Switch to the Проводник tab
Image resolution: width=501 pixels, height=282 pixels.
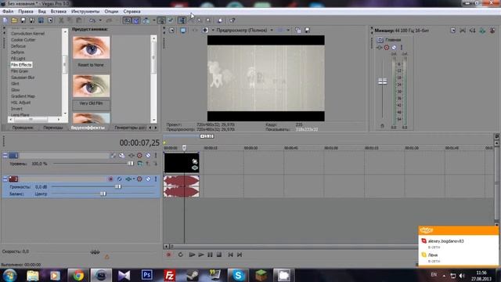point(23,128)
